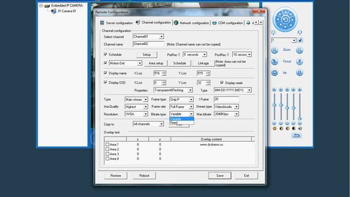This screenshot has height=197, width=350.
Task: Check the Area 1 overlay checkbox
Action: click(107, 144)
